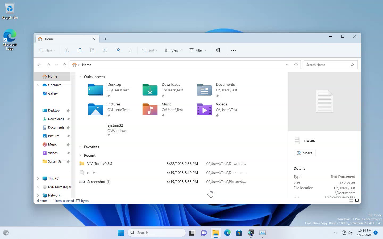Go up one folder level

64,65
